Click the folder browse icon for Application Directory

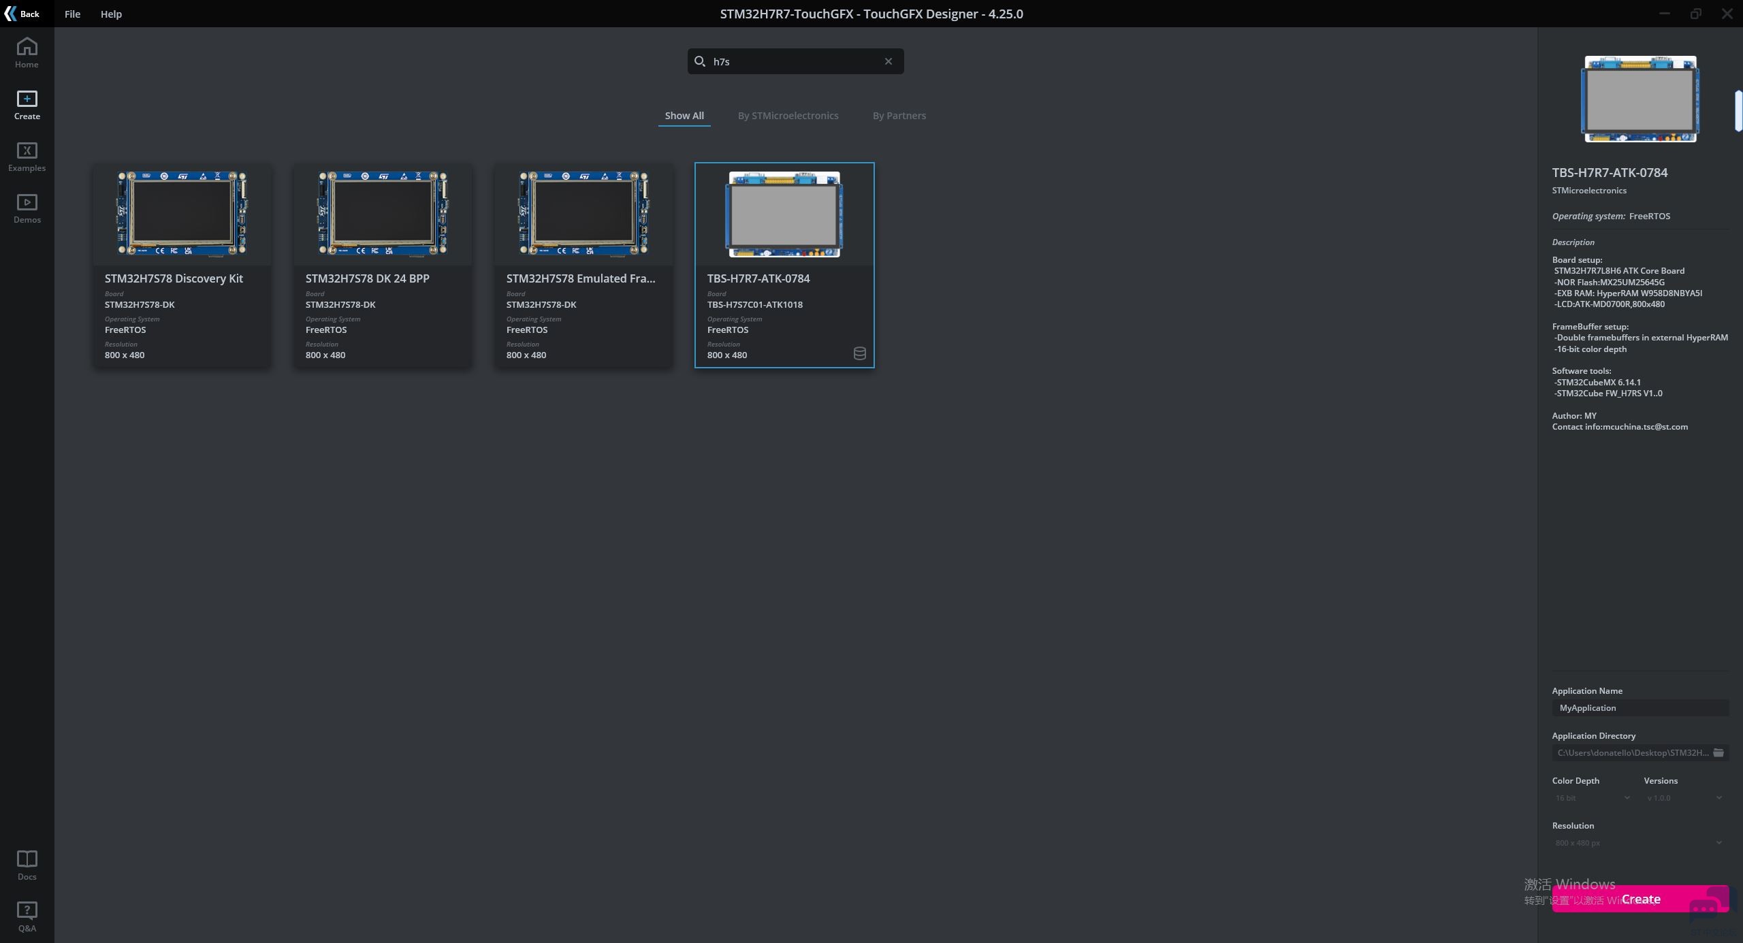1718,752
